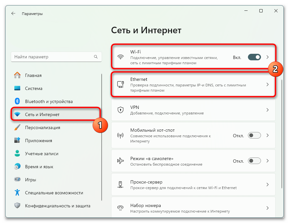Click the Время и язык globe clock icon
Screen dimensions: 289x223
17,166
